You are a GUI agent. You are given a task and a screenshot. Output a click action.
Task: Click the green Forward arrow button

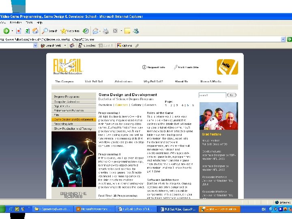point(6,31)
